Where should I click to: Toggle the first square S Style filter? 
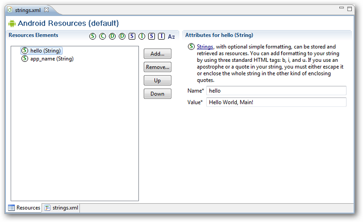pos(132,36)
